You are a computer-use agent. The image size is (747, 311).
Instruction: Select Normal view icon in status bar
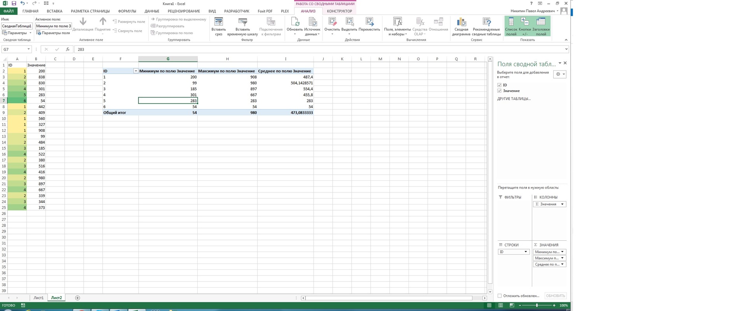pos(489,306)
